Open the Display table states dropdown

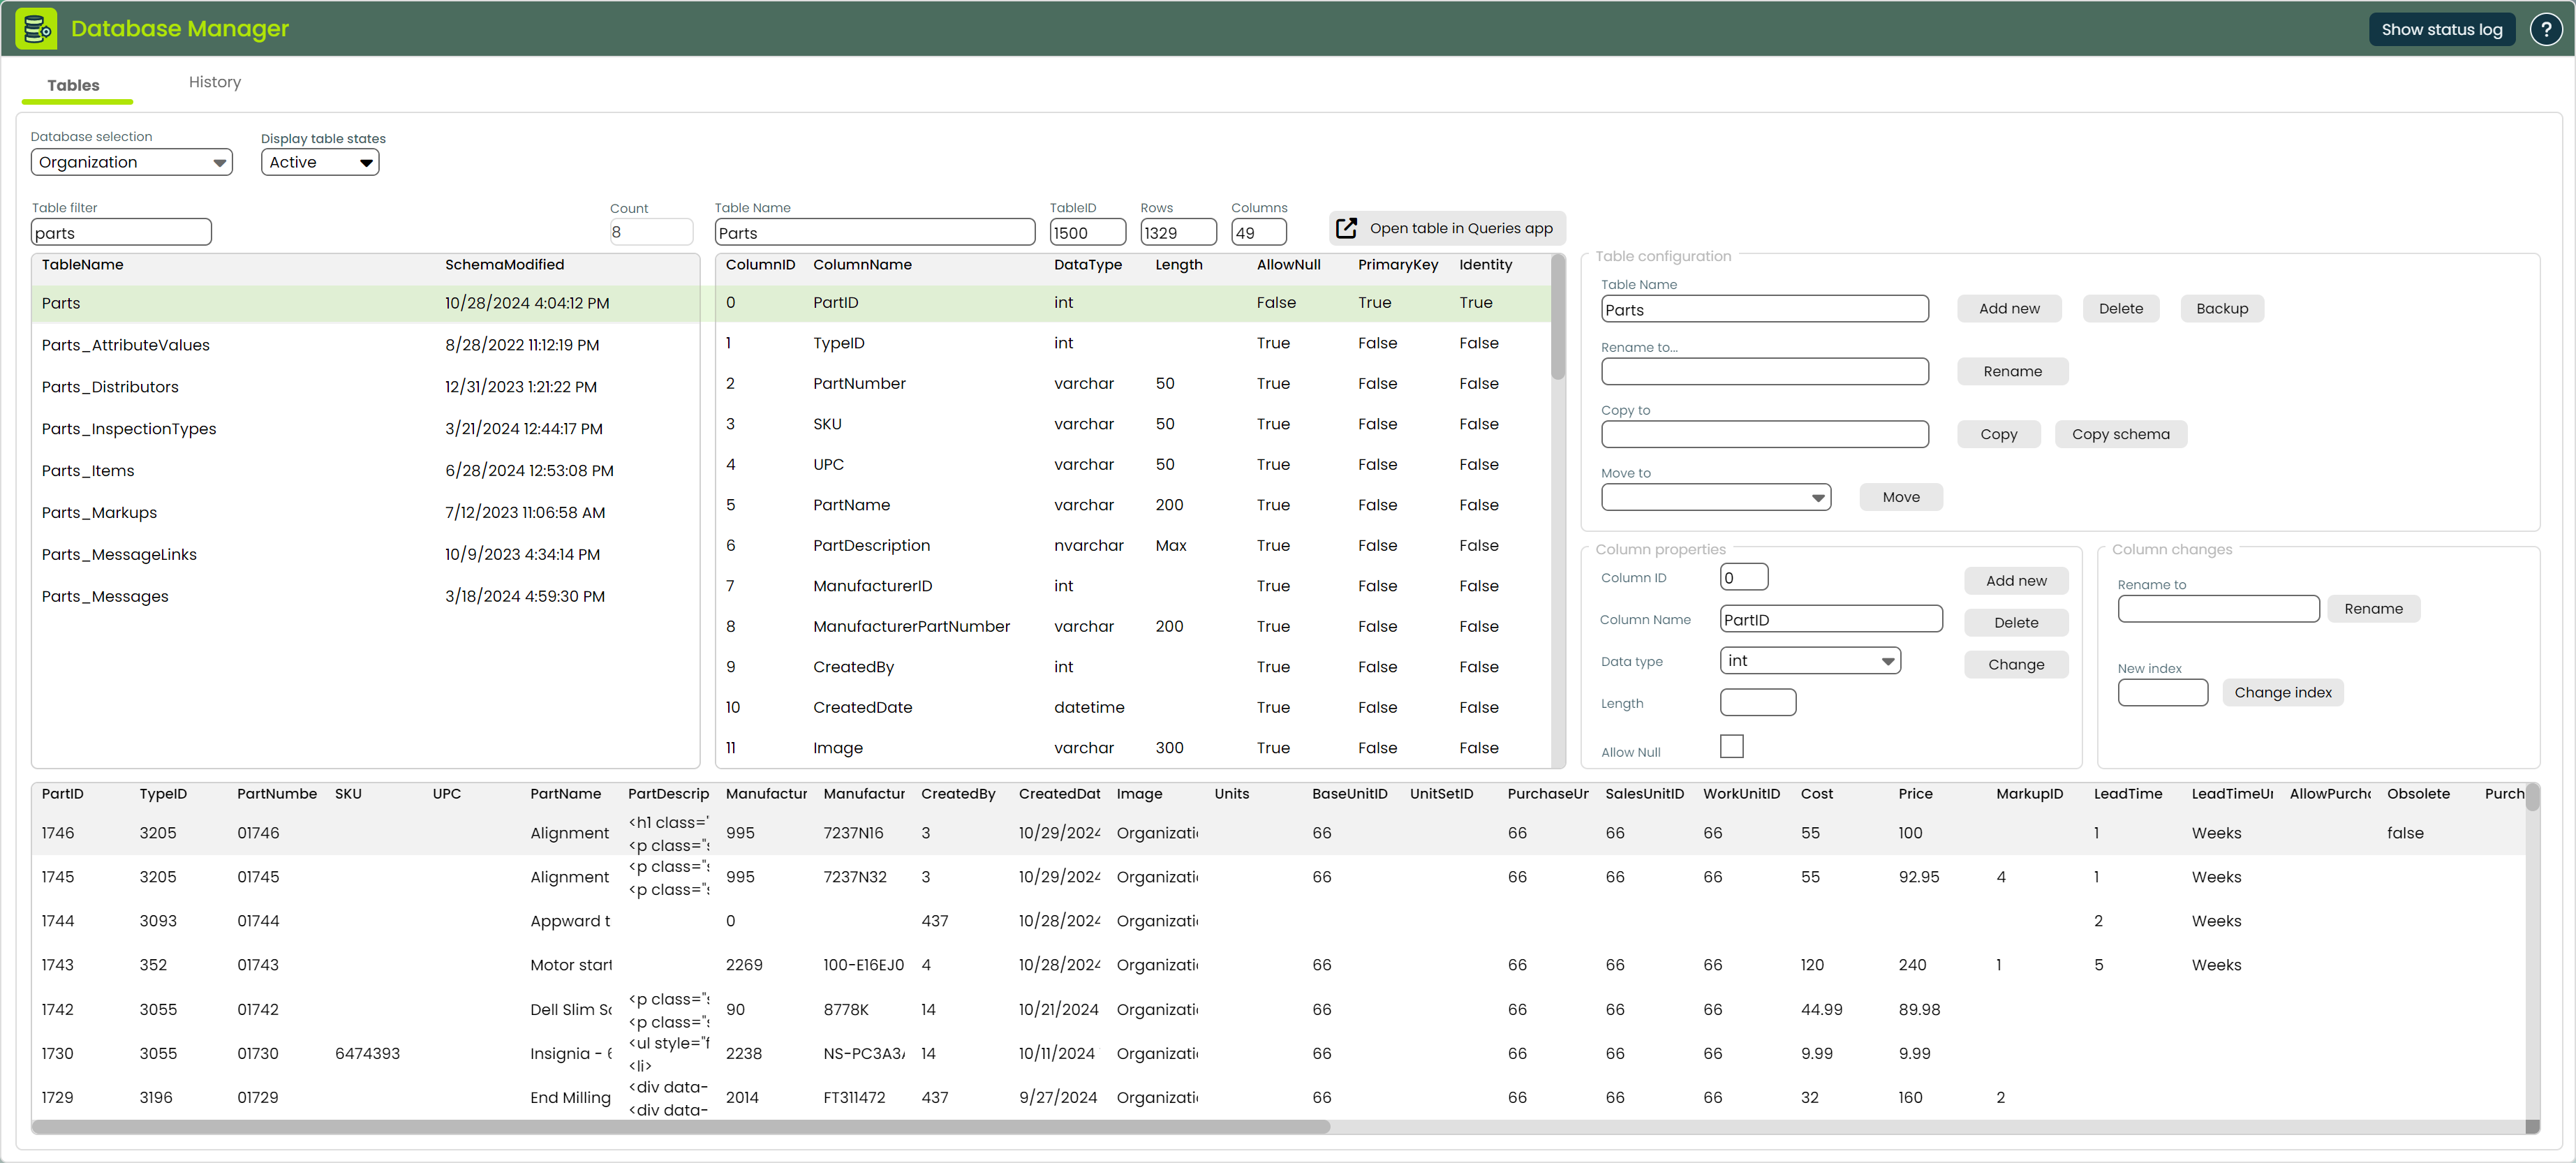tap(320, 162)
